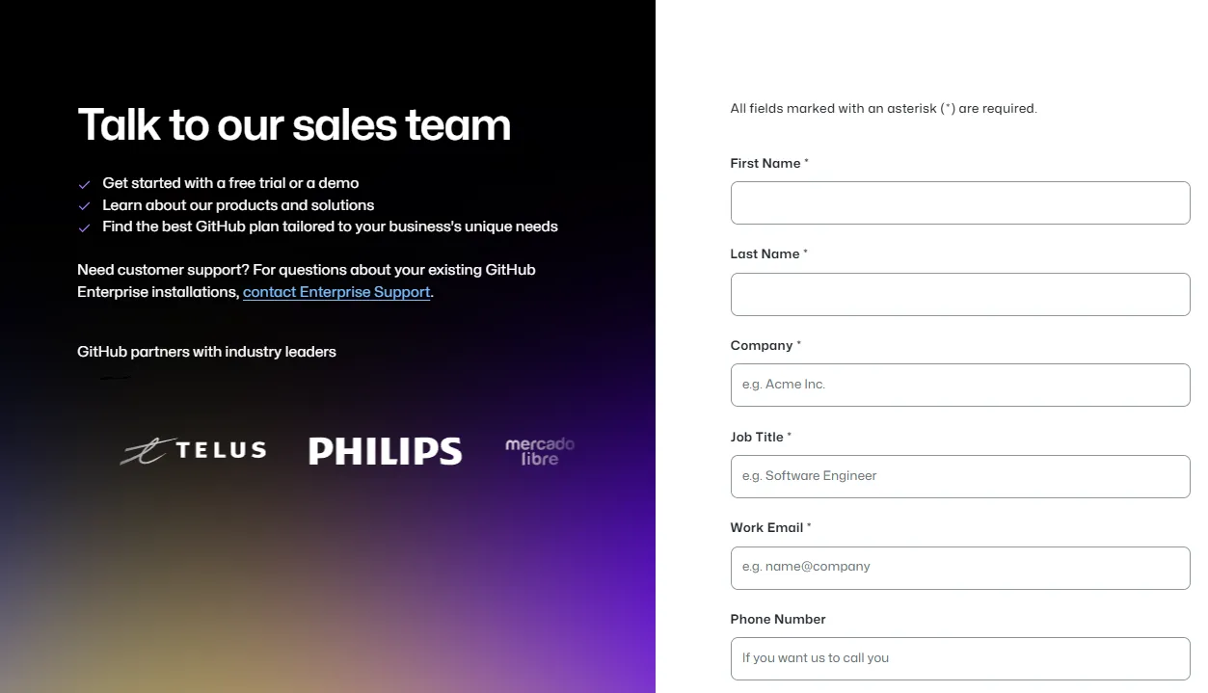This screenshot has width=1208, height=693.
Task: Click the "Talk to our sales team" heading
Action: 294,125
